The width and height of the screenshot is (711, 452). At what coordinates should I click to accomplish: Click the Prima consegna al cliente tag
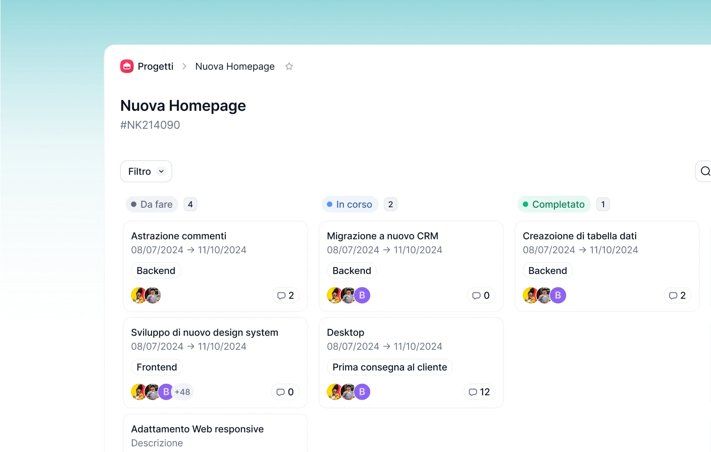pyautogui.click(x=390, y=367)
